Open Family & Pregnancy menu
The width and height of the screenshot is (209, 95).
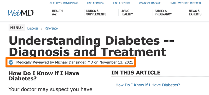pos(163,13)
